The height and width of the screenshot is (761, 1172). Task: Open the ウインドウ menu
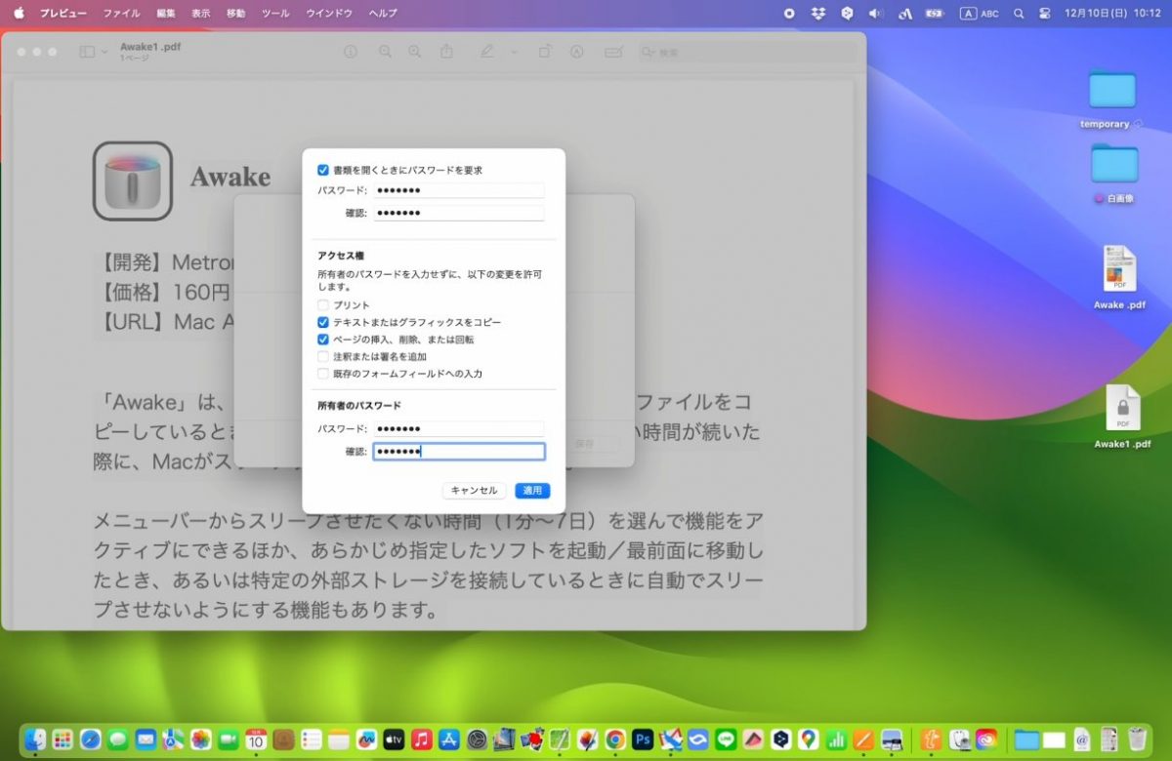point(329,14)
